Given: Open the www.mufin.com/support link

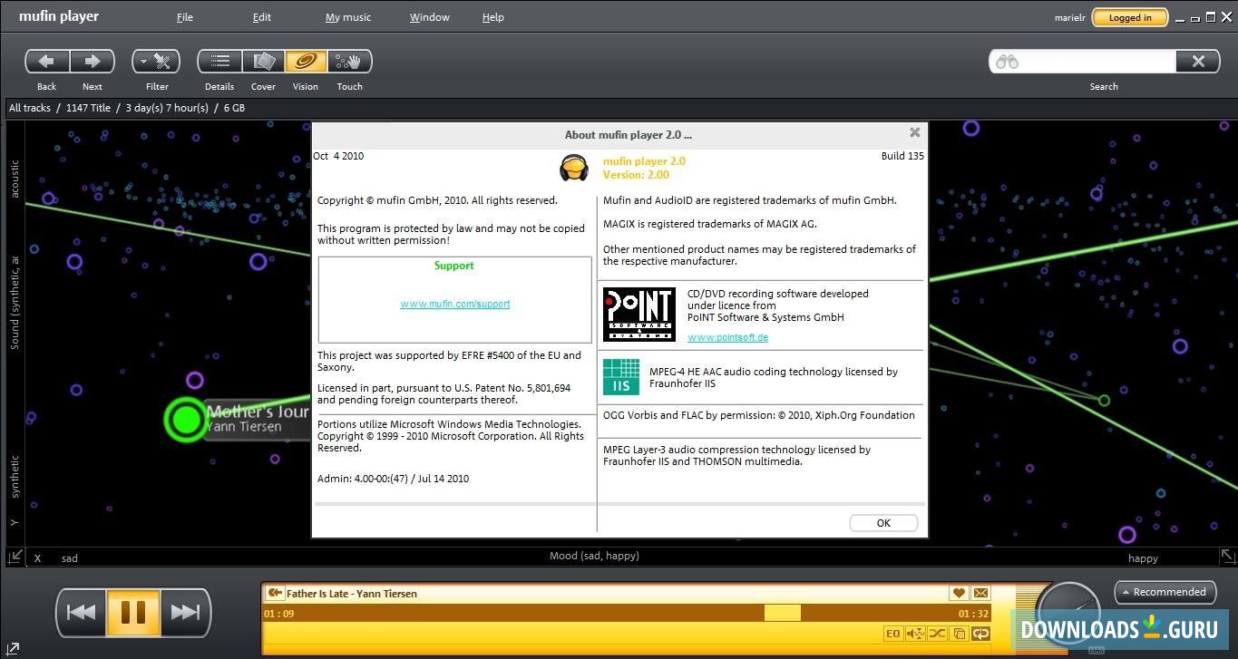Looking at the screenshot, I should coord(455,304).
